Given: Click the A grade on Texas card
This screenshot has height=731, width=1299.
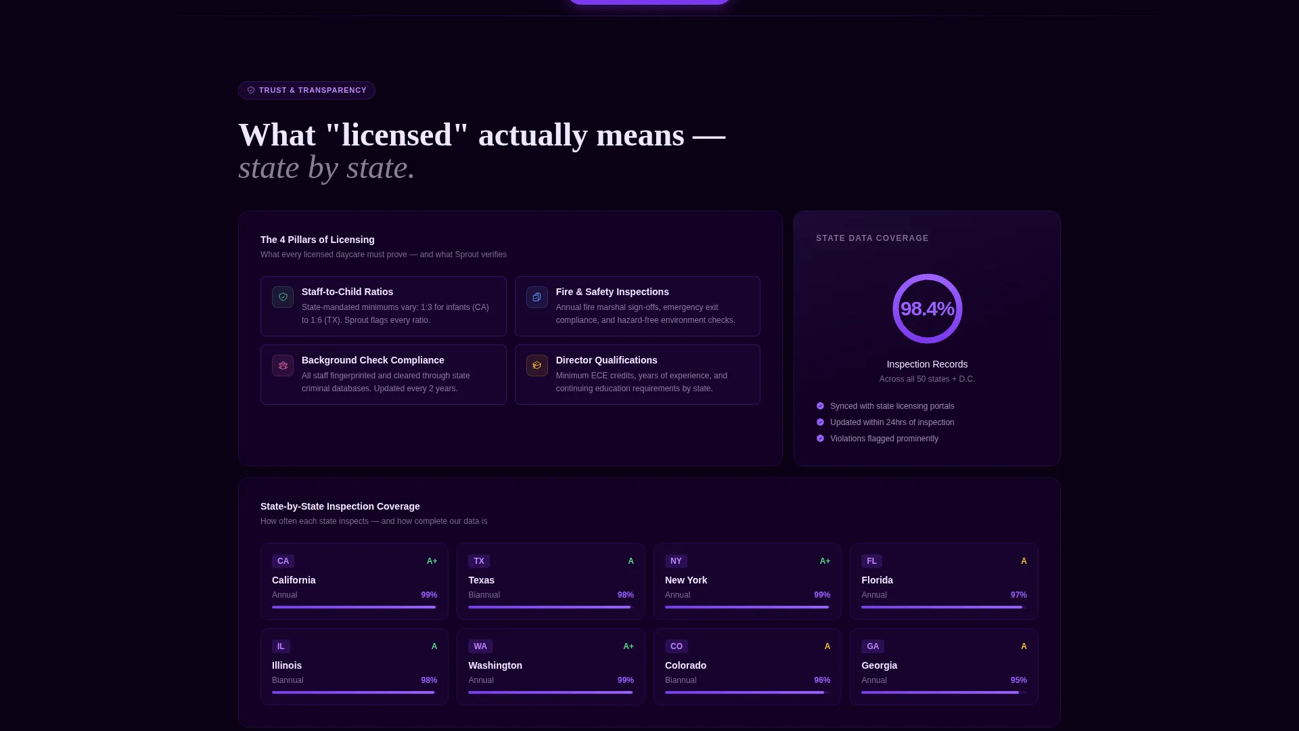Looking at the screenshot, I should tap(631, 561).
